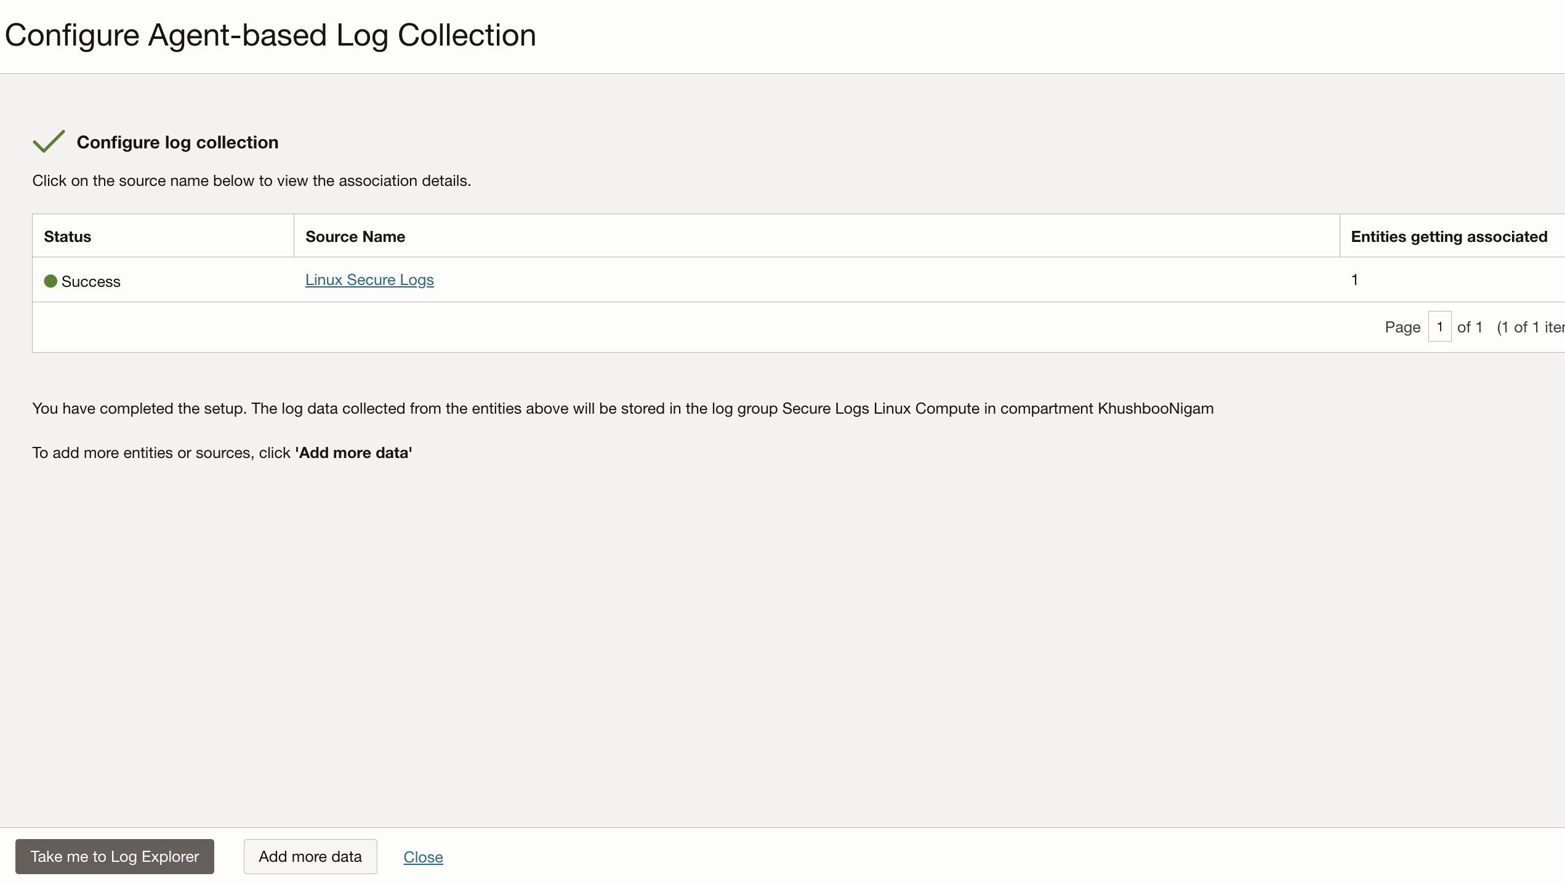
Task: Click the association details instruction text
Action: (251, 180)
